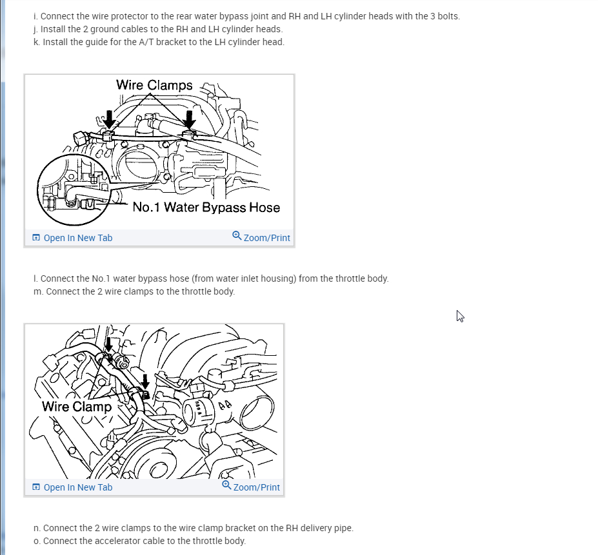Click the 'No.1 Water Bypass Hose' label in diagram
The width and height of the screenshot is (598, 555).
206,208
